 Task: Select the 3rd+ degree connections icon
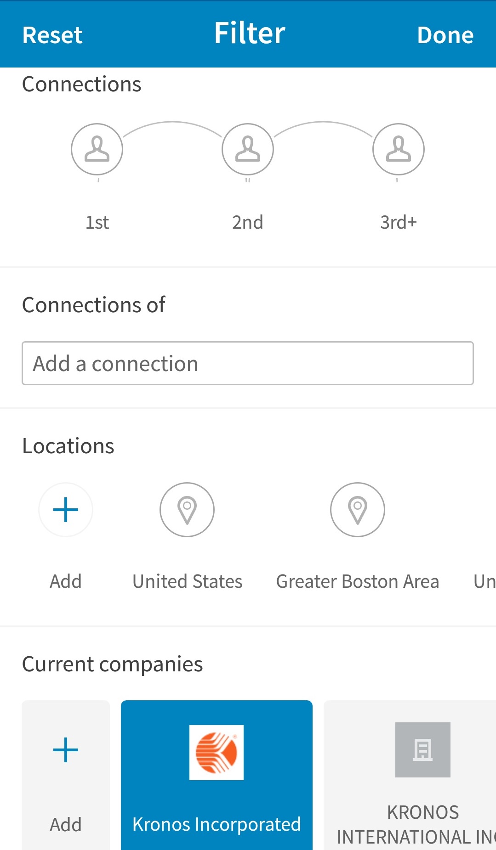point(398,149)
